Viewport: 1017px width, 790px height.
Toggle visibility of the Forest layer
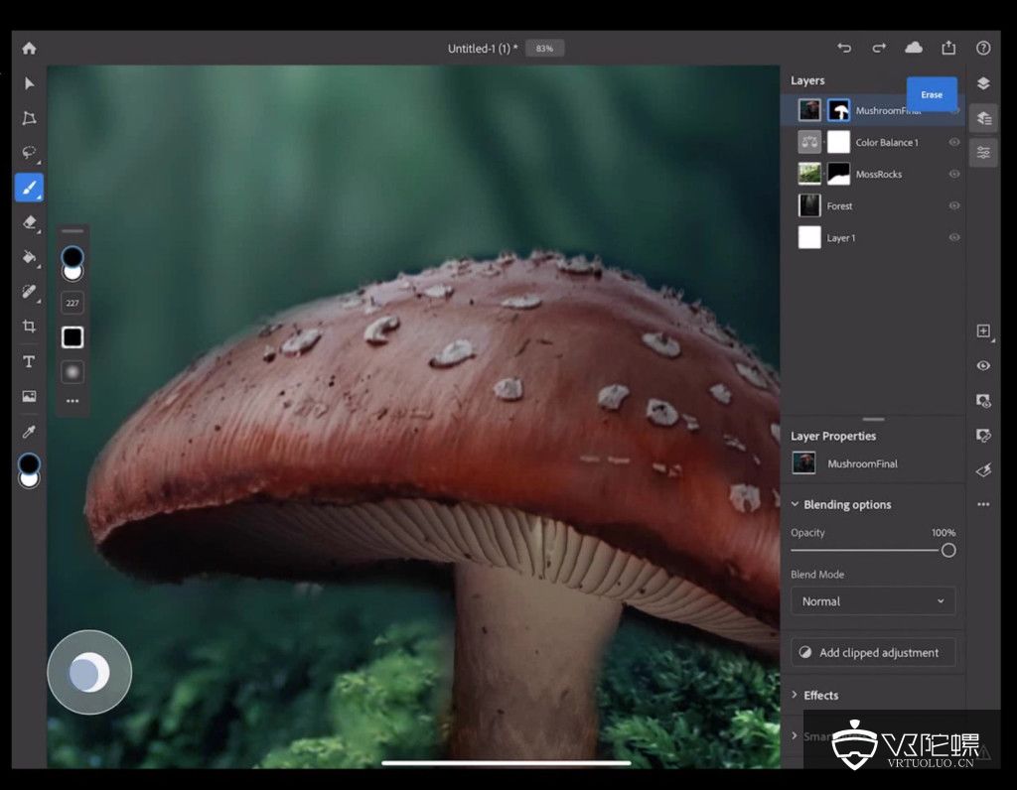[x=954, y=206]
